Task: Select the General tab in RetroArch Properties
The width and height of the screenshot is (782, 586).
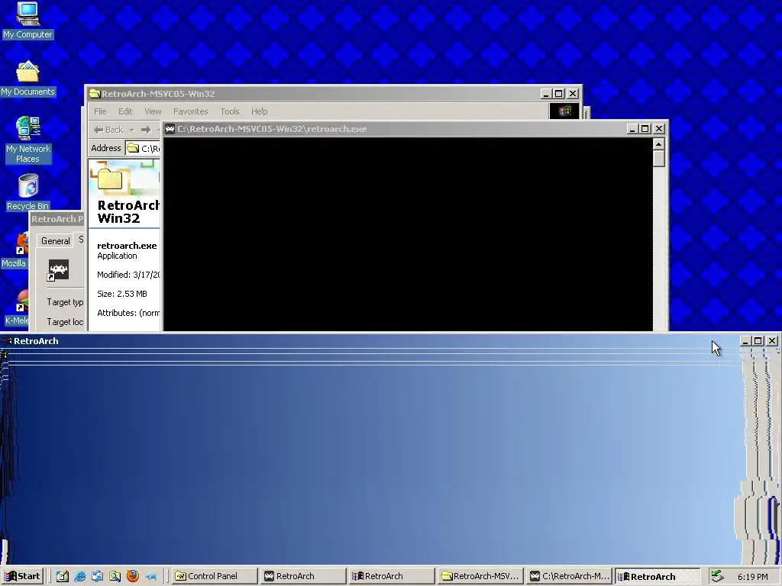Action: click(x=55, y=240)
